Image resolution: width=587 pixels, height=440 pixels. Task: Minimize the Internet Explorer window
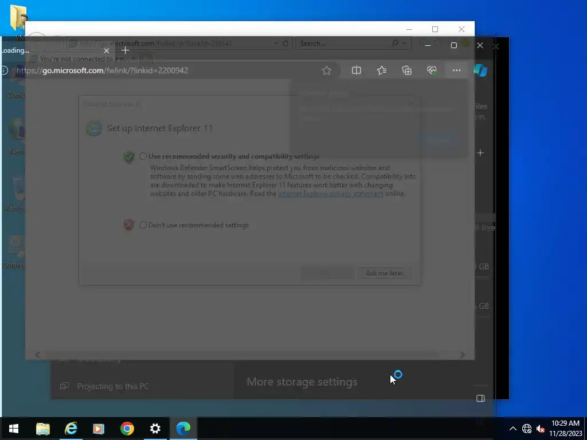tap(409, 29)
